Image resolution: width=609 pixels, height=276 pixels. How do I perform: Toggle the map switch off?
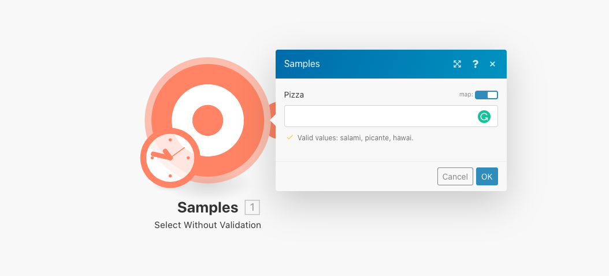point(487,95)
